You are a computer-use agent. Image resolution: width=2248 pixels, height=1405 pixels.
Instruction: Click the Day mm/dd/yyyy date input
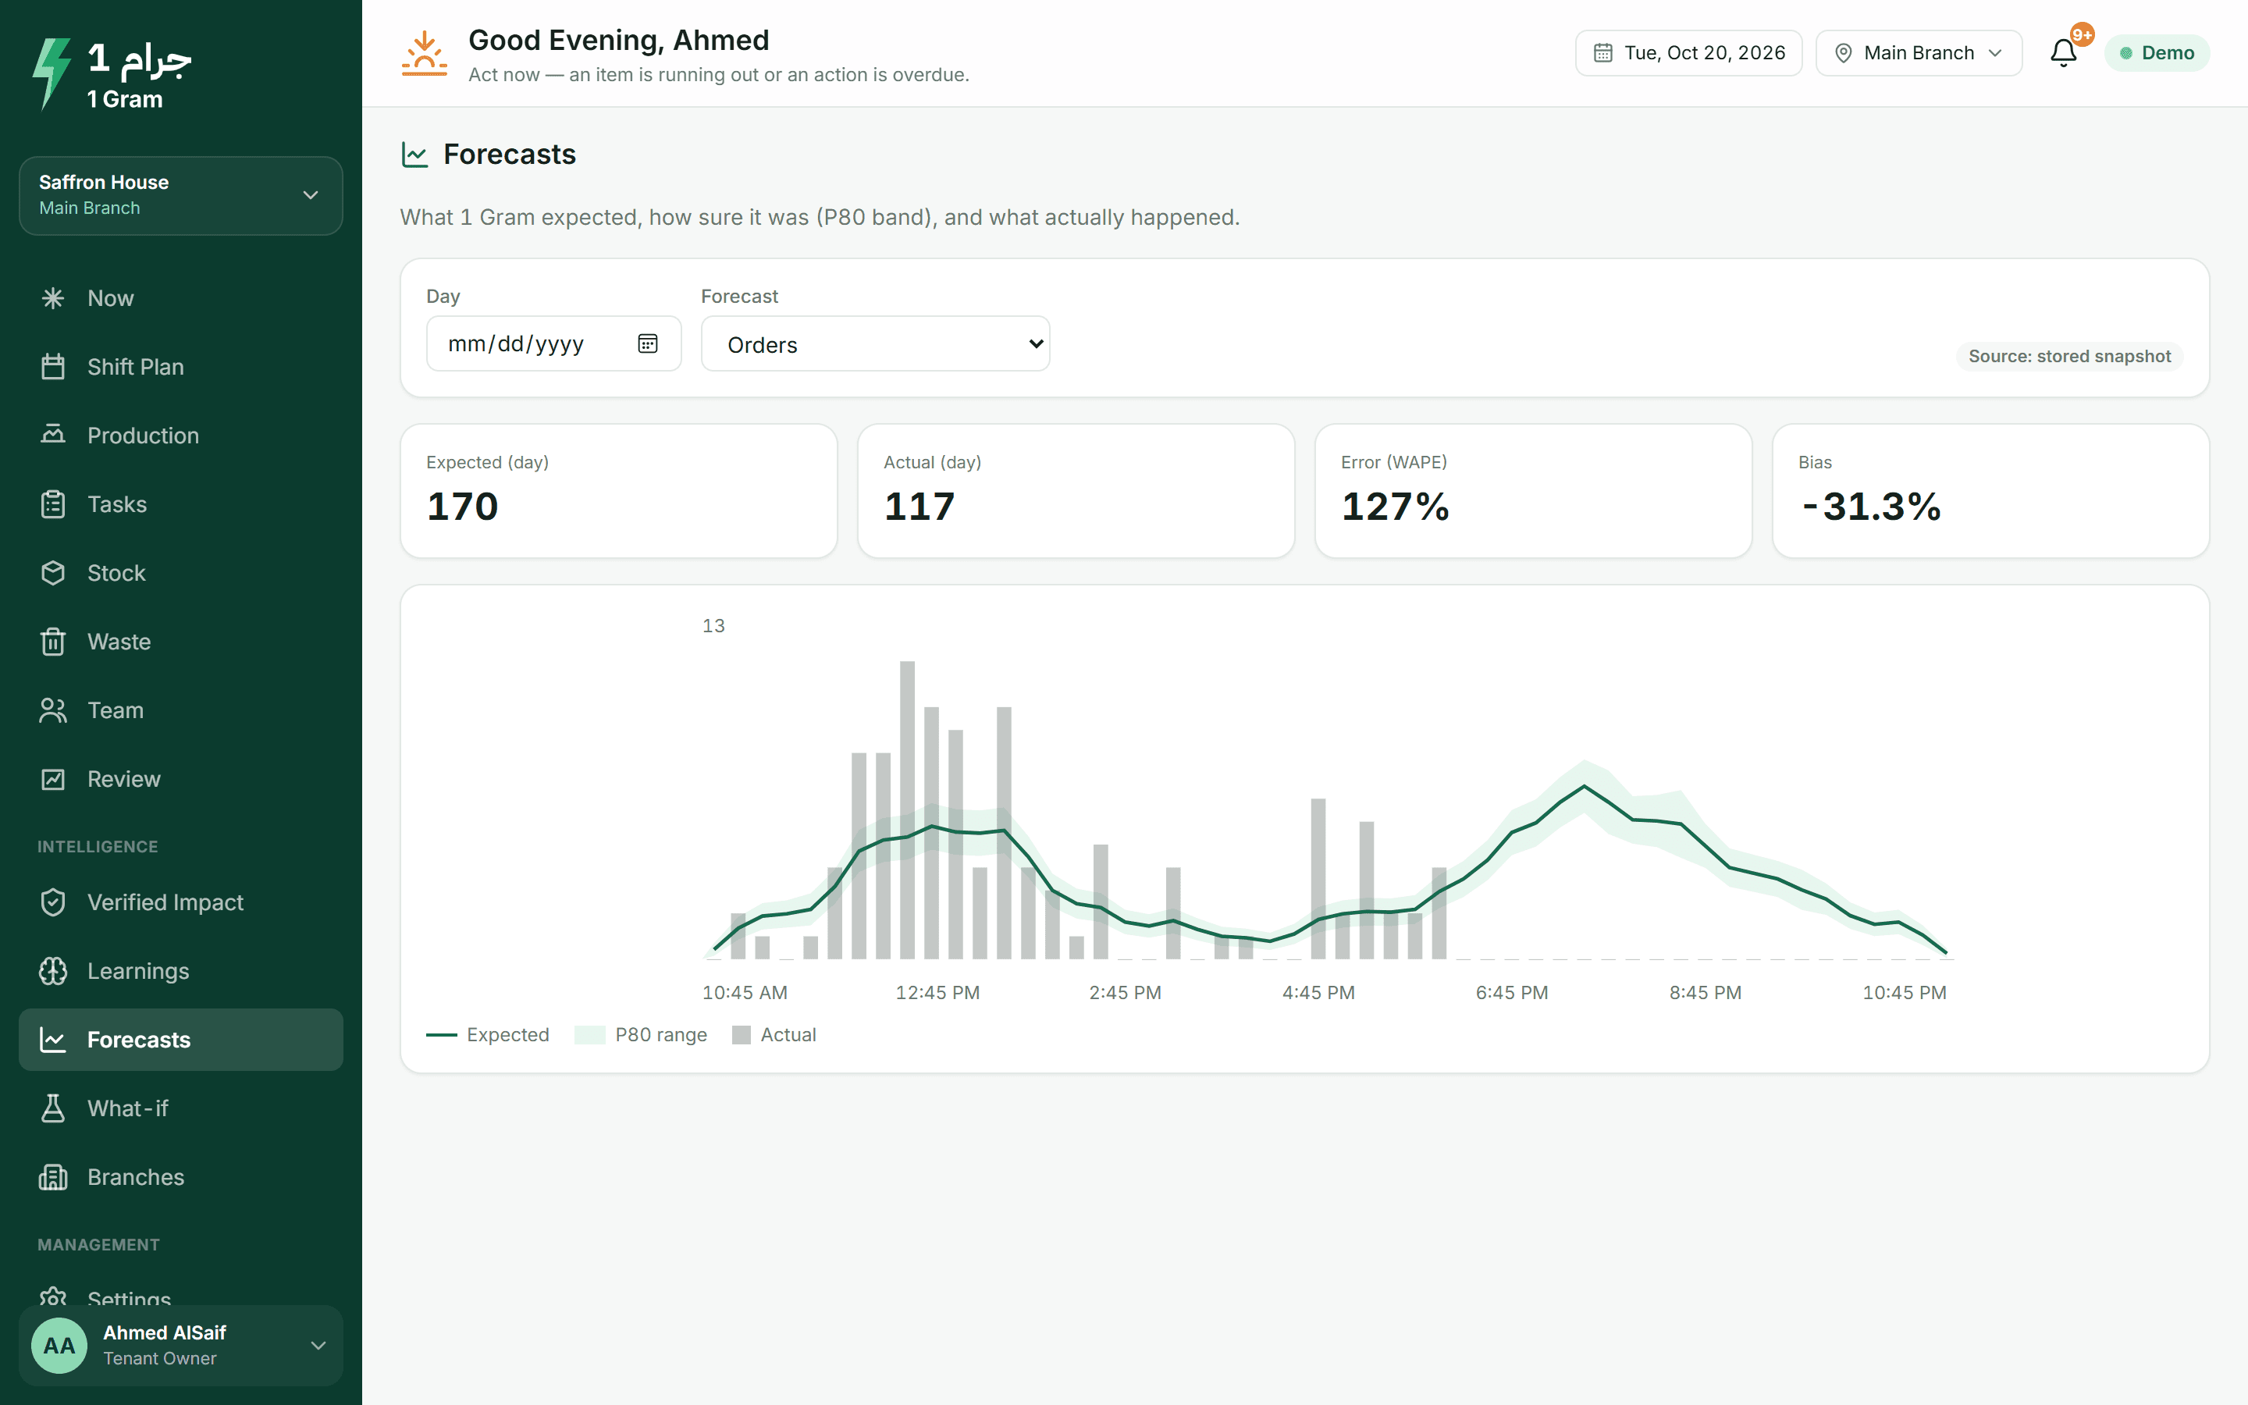coord(553,343)
